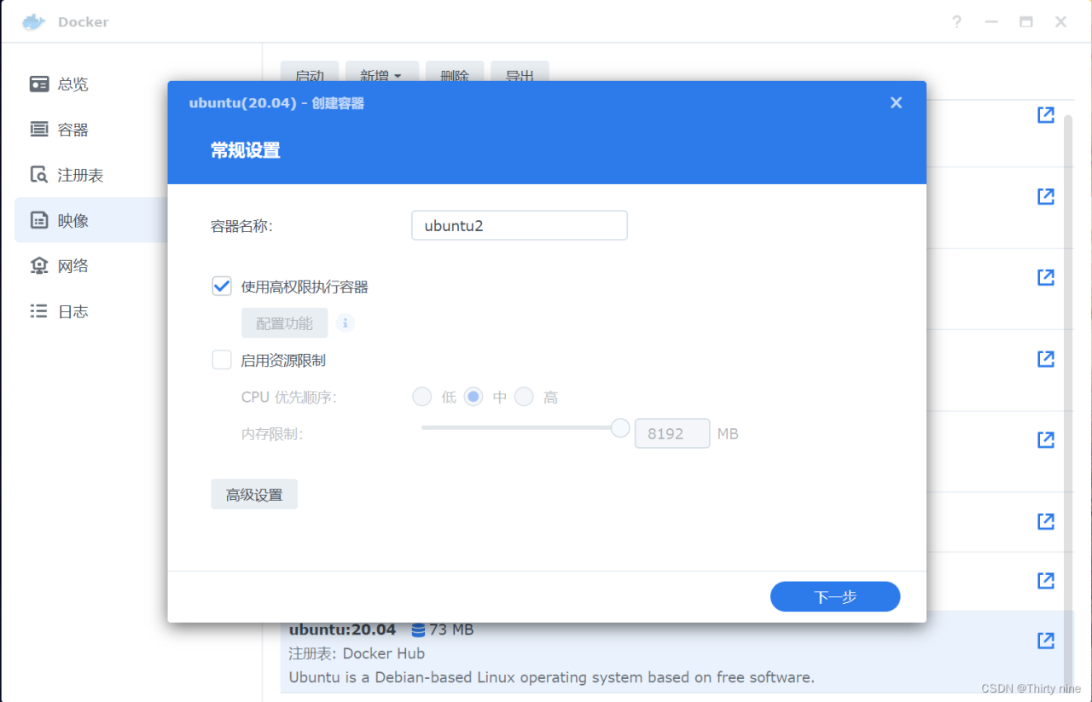Viewport: 1092px width, 702px height.
Task: Adjust the 内存限制 slider handle
Action: tap(619, 427)
